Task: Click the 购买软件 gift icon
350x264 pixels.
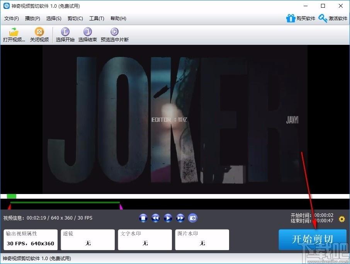Action: (x=291, y=18)
